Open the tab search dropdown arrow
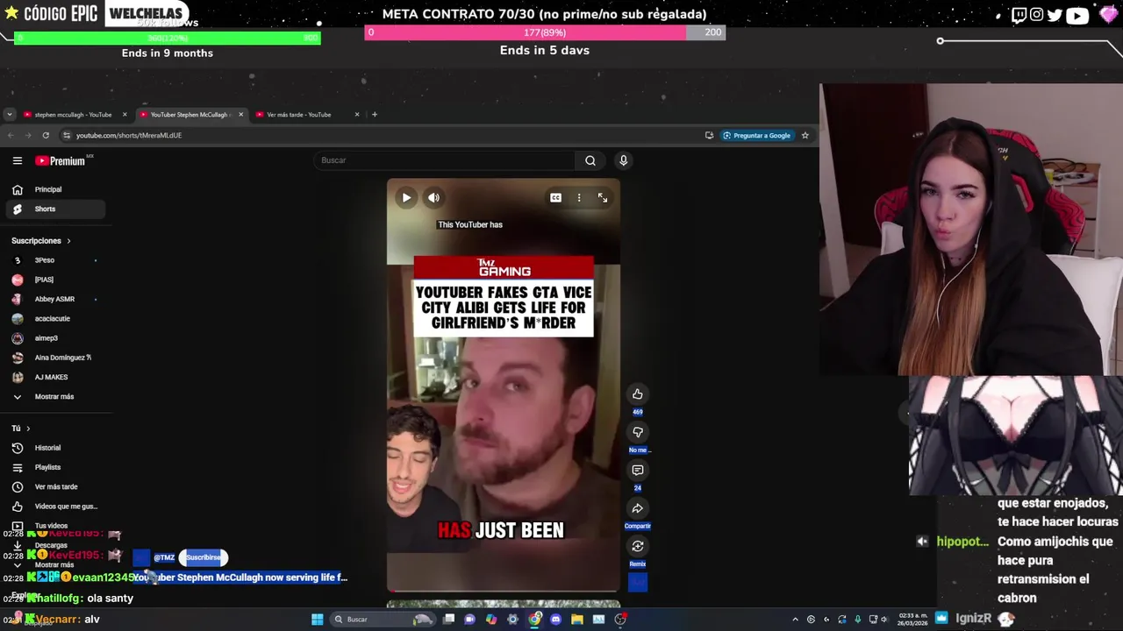Screen dimensions: 1123x631 [x=9, y=115]
